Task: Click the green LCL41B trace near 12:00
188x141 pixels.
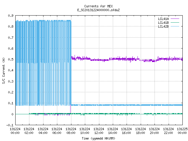Action: (x=99, y=114)
